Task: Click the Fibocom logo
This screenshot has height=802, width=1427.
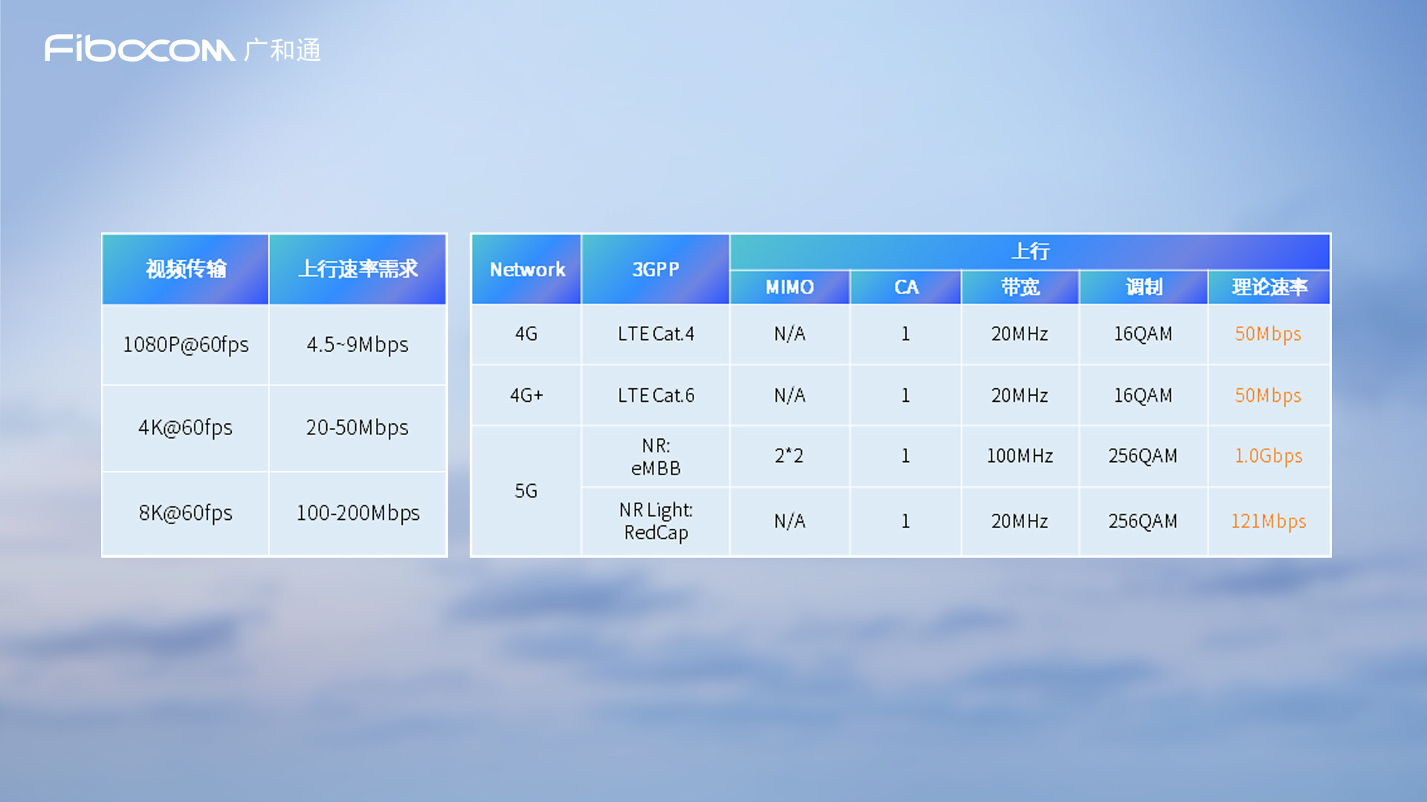Action: tap(139, 49)
